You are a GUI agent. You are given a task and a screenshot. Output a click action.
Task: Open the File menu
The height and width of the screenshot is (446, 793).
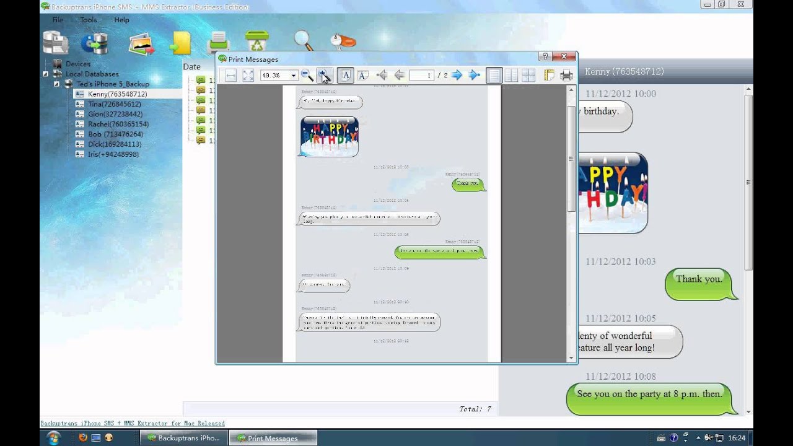(x=58, y=20)
